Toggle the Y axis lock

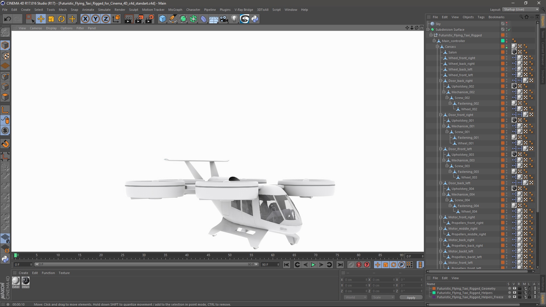96,19
